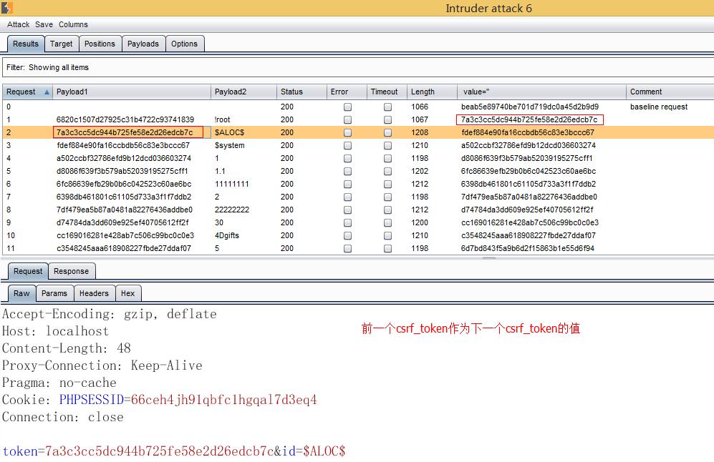Open the Save menu
714x462 pixels.
pyautogui.click(x=44, y=24)
